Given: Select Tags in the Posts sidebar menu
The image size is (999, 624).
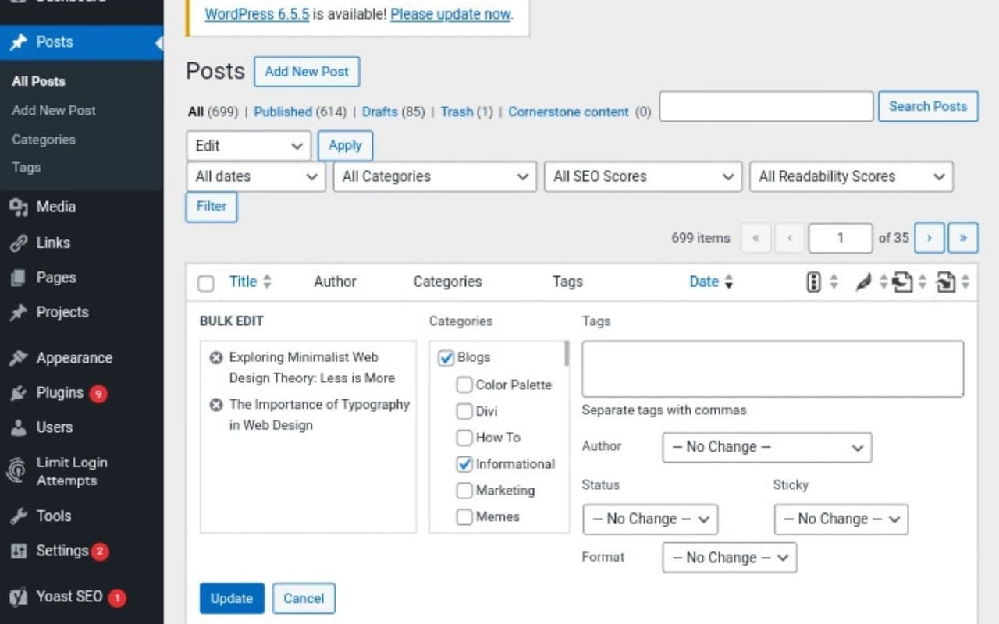Looking at the screenshot, I should 26,167.
